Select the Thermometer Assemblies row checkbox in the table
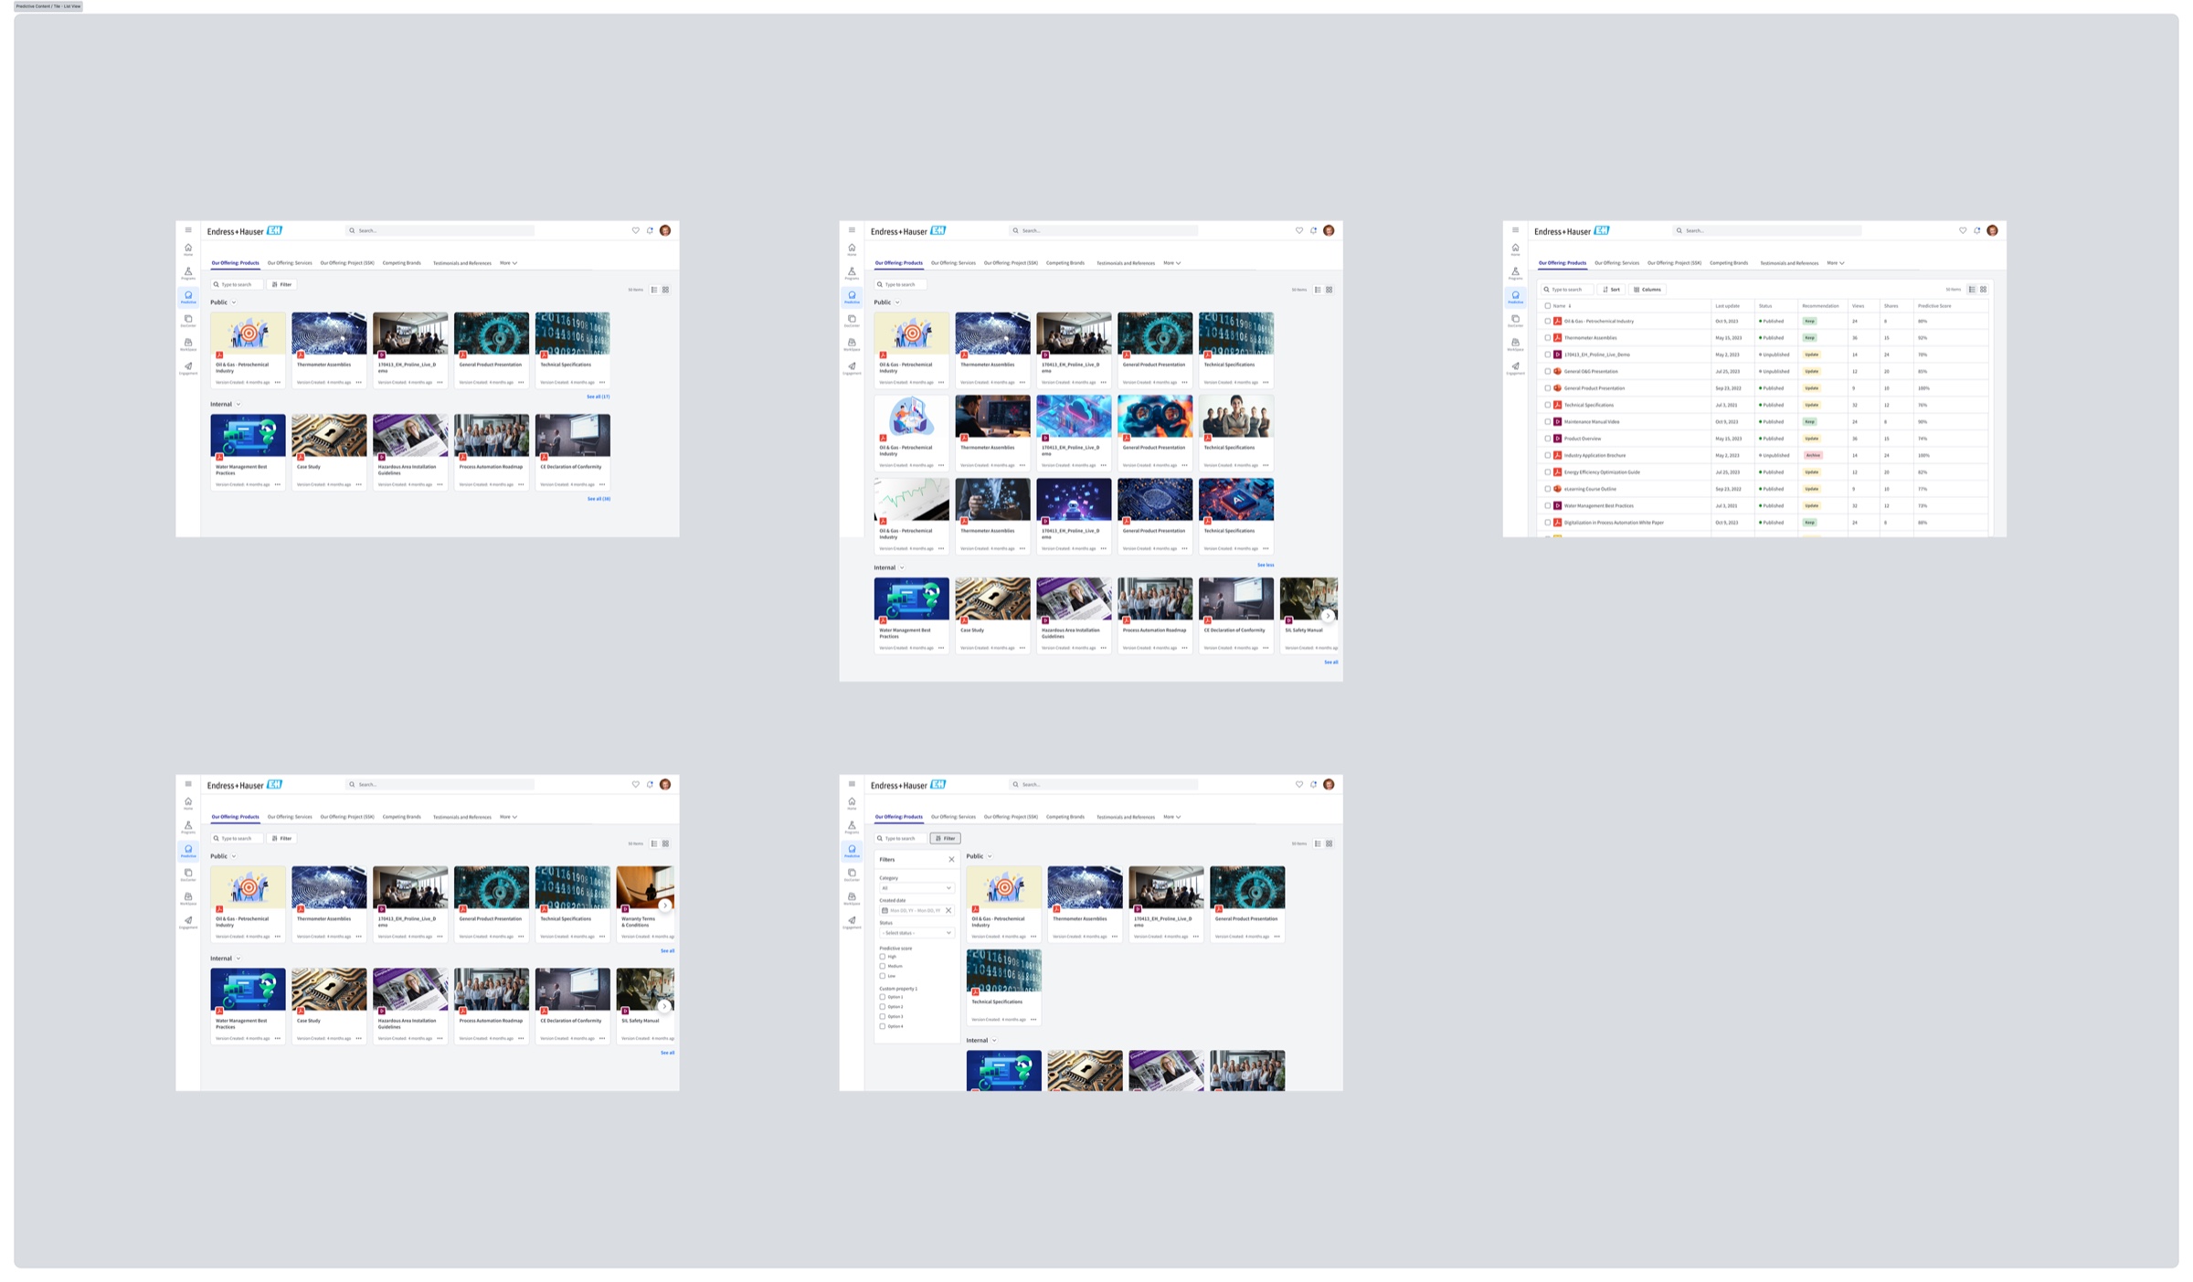The image size is (2193, 1282). pos(1547,338)
